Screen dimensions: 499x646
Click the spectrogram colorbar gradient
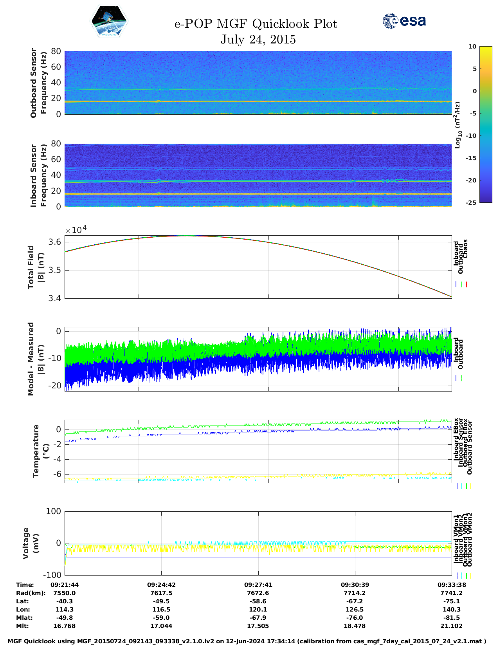[x=485, y=124]
